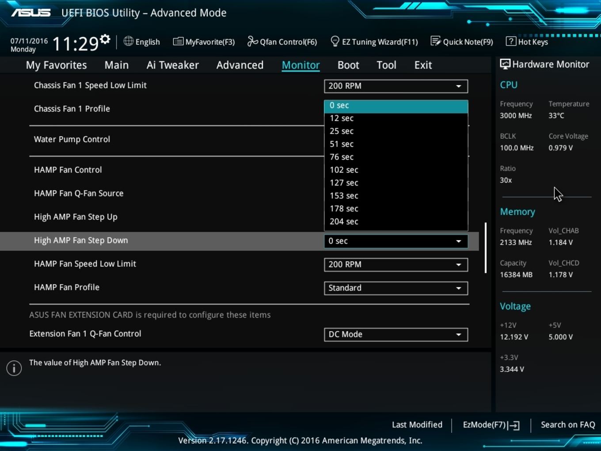Open the Boot tab
The width and height of the screenshot is (601, 451).
[348, 65]
